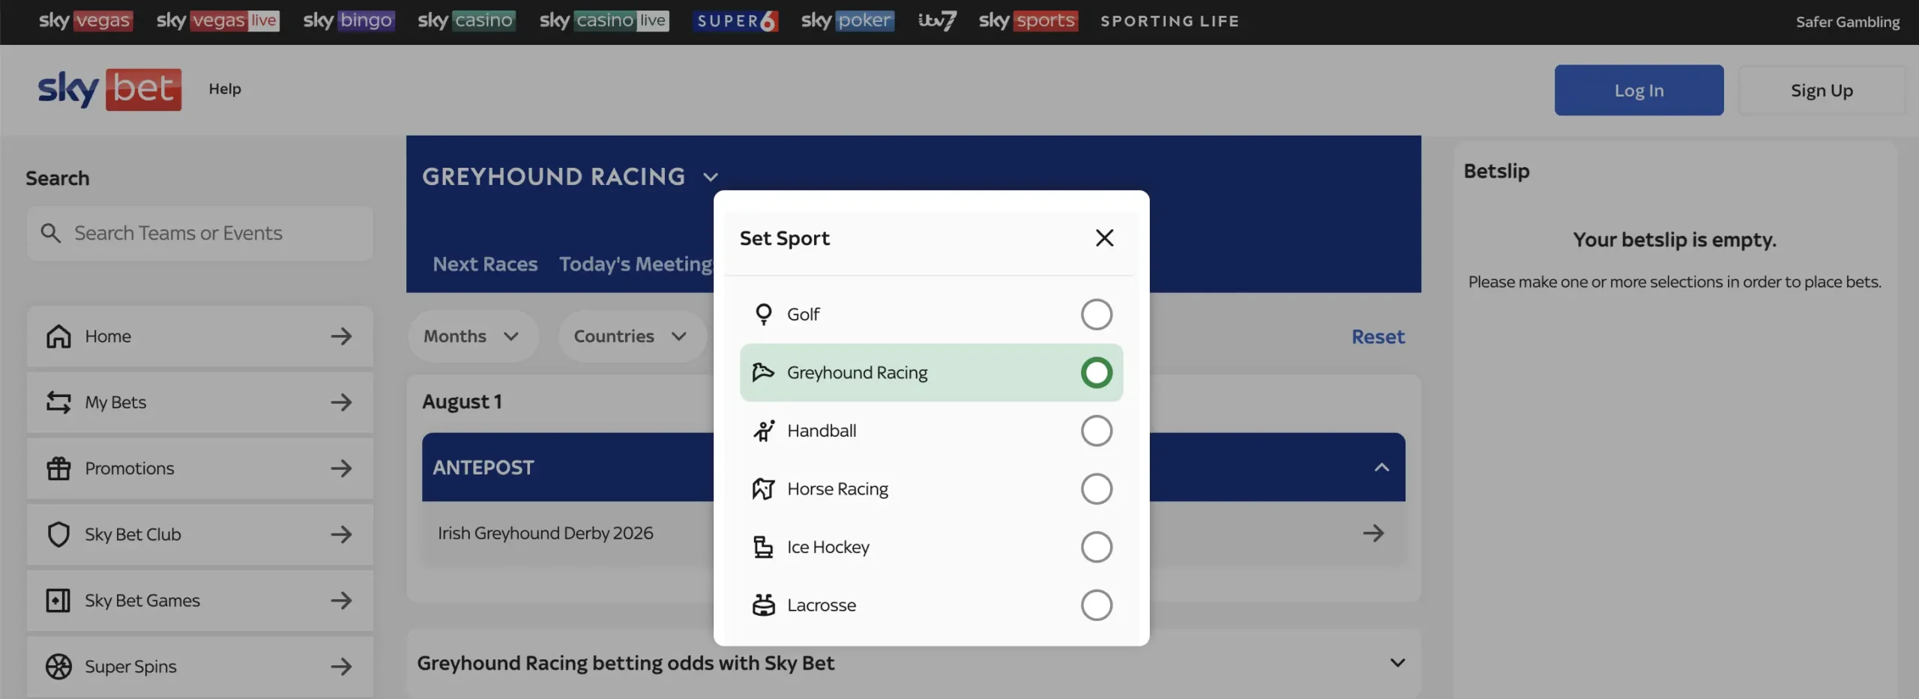Switch to the Next Races tab

tap(485, 264)
